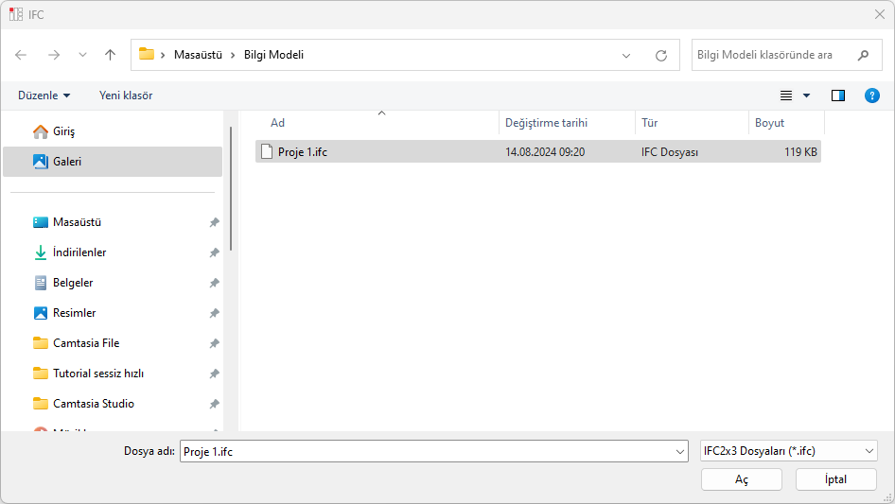Click the Aç button
The height and width of the screenshot is (504, 895).
pyautogui.click(x=742, y=479)
